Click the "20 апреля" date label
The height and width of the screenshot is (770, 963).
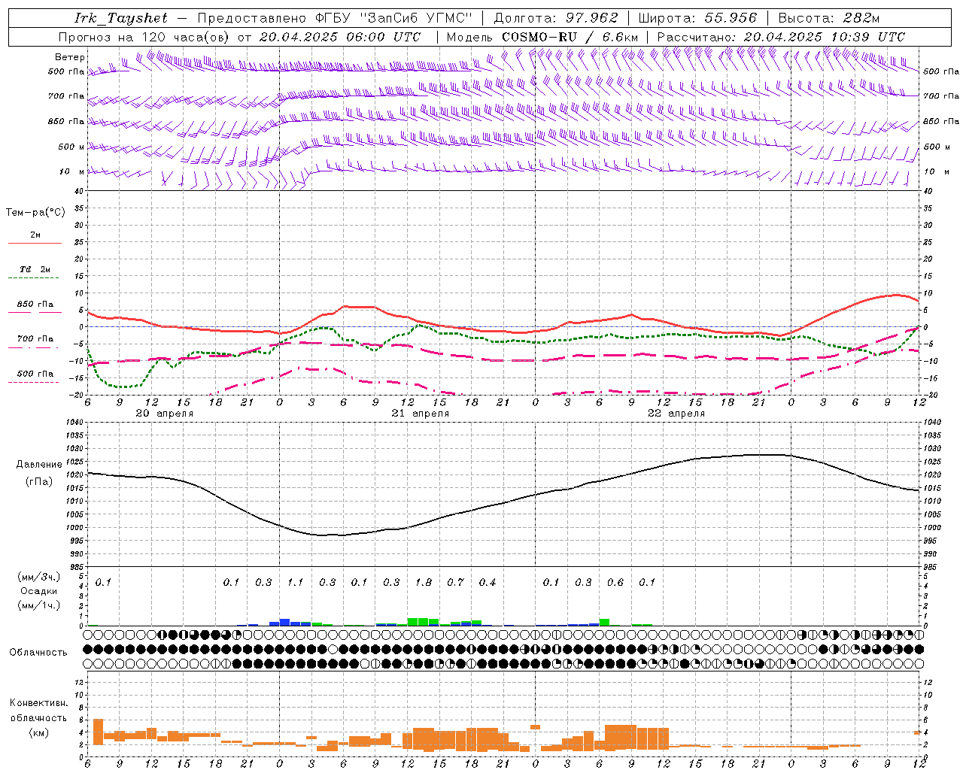point(165,414)
